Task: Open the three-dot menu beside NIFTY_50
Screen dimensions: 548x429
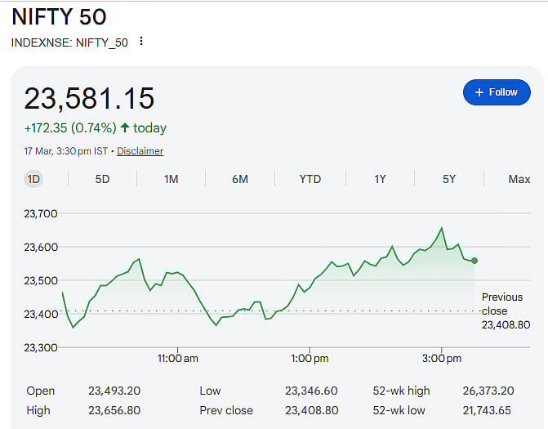Action: coord(141,42)
